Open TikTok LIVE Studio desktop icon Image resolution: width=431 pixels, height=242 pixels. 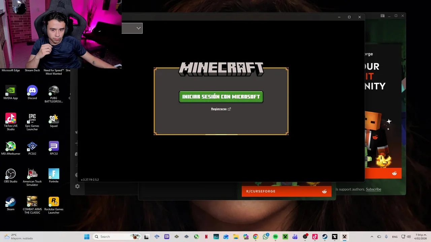(x=11, y=122)
